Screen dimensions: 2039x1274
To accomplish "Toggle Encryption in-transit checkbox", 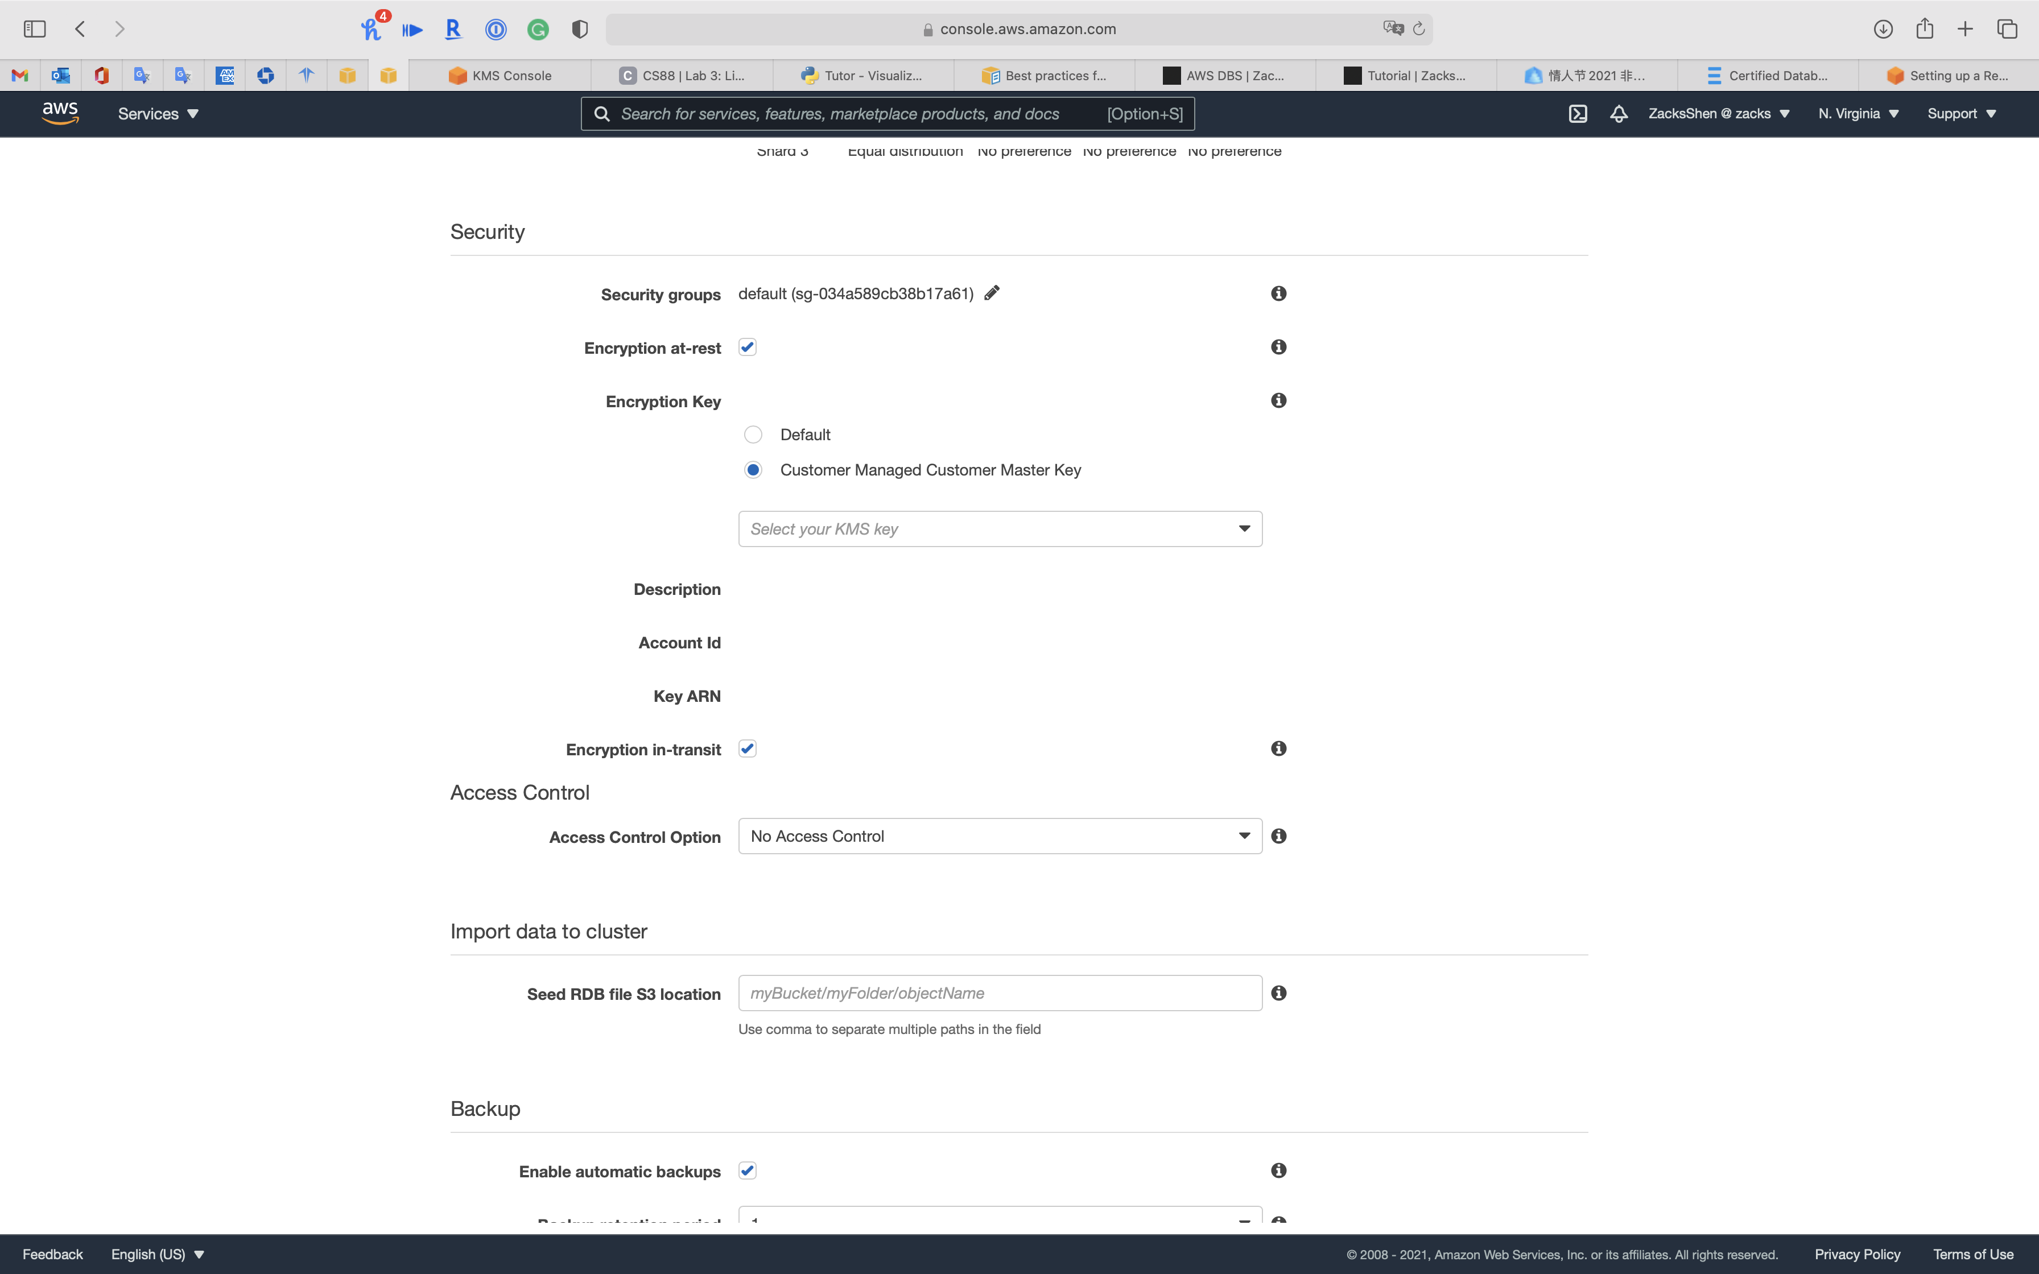I will (748, 748).
